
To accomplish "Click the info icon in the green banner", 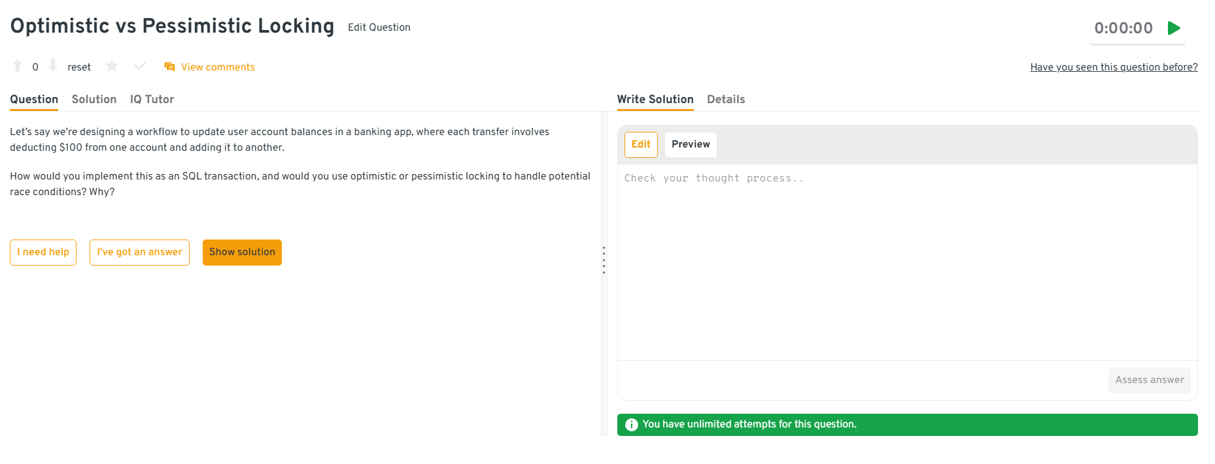I will tap(631, 425).
